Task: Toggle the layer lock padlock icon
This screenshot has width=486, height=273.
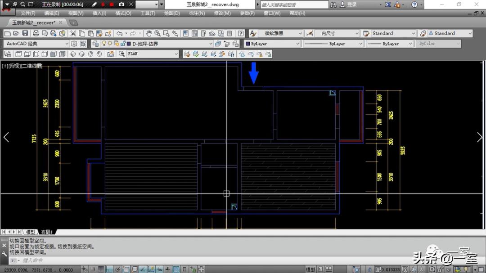Action: (122, 44)
